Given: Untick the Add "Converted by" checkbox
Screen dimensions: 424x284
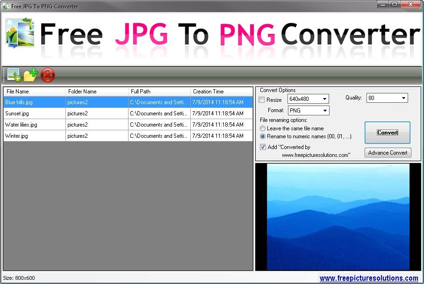Looking at the screenshot, I should [x=263, y=147].
